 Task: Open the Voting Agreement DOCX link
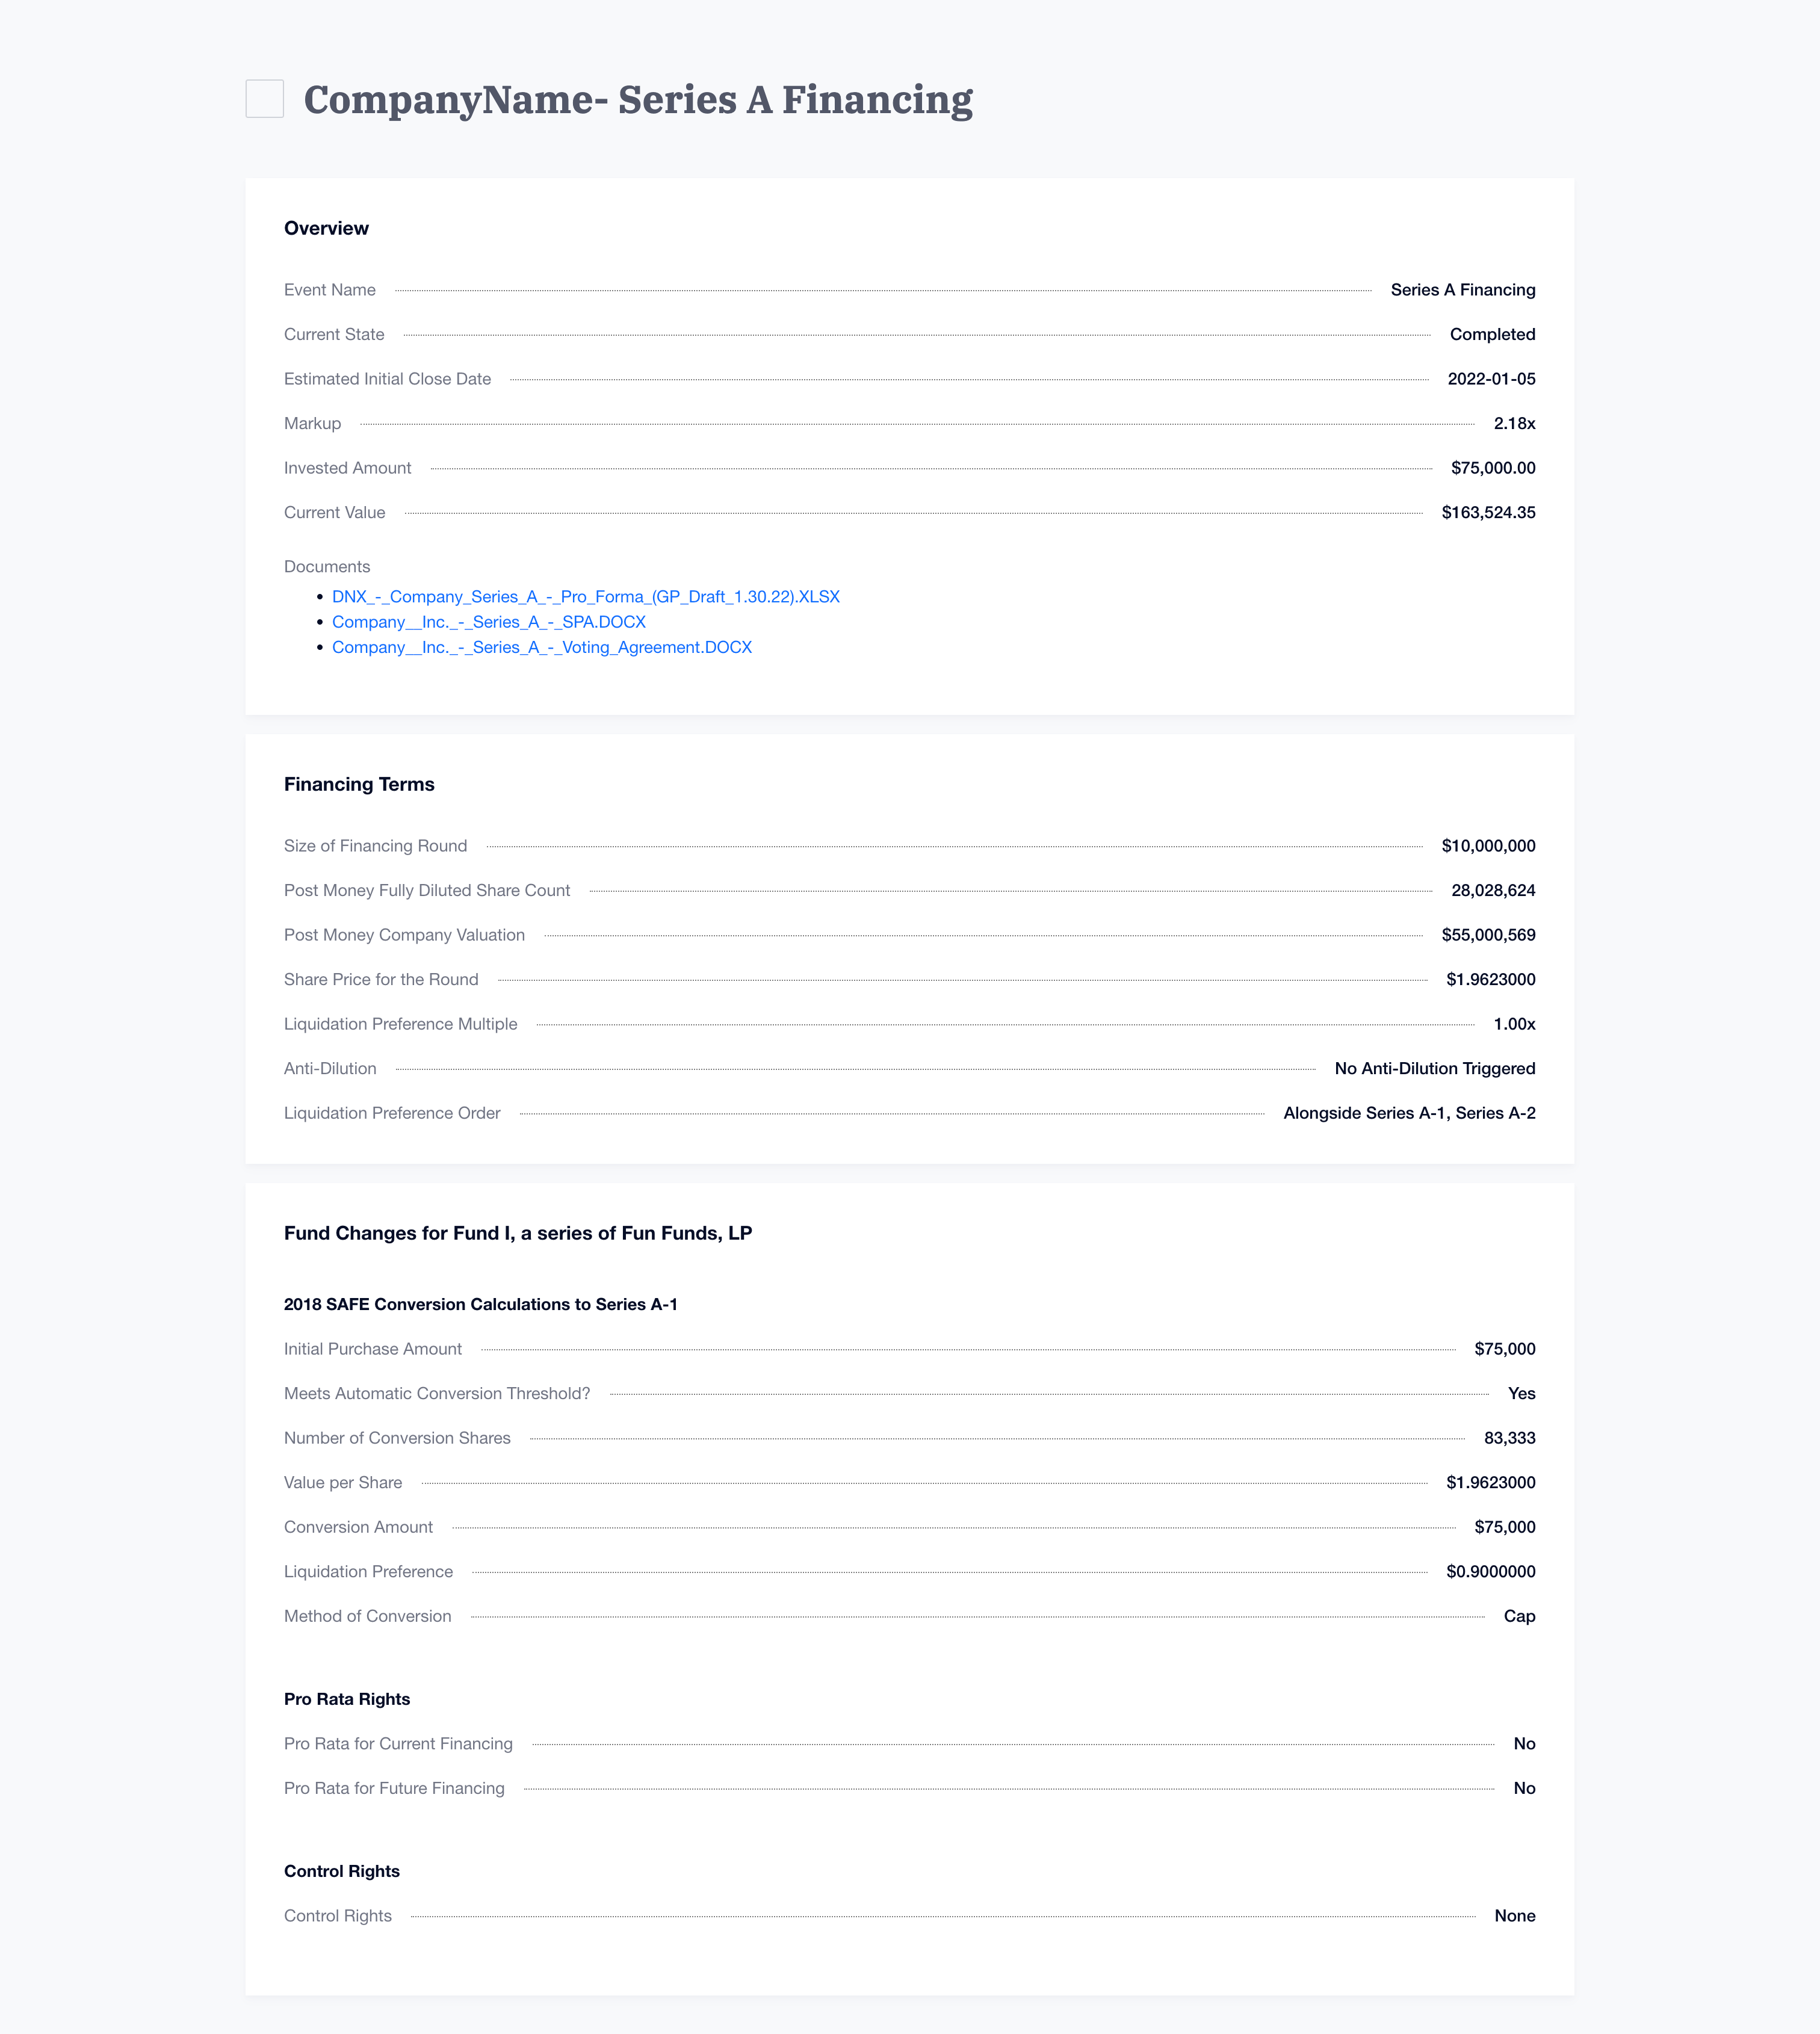pyautogui.click(x=542, y=647)
